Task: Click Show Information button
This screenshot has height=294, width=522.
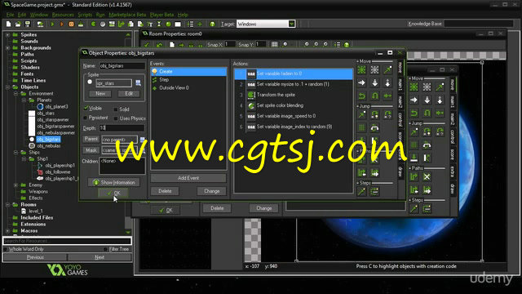Action: (x=114, y=182)
